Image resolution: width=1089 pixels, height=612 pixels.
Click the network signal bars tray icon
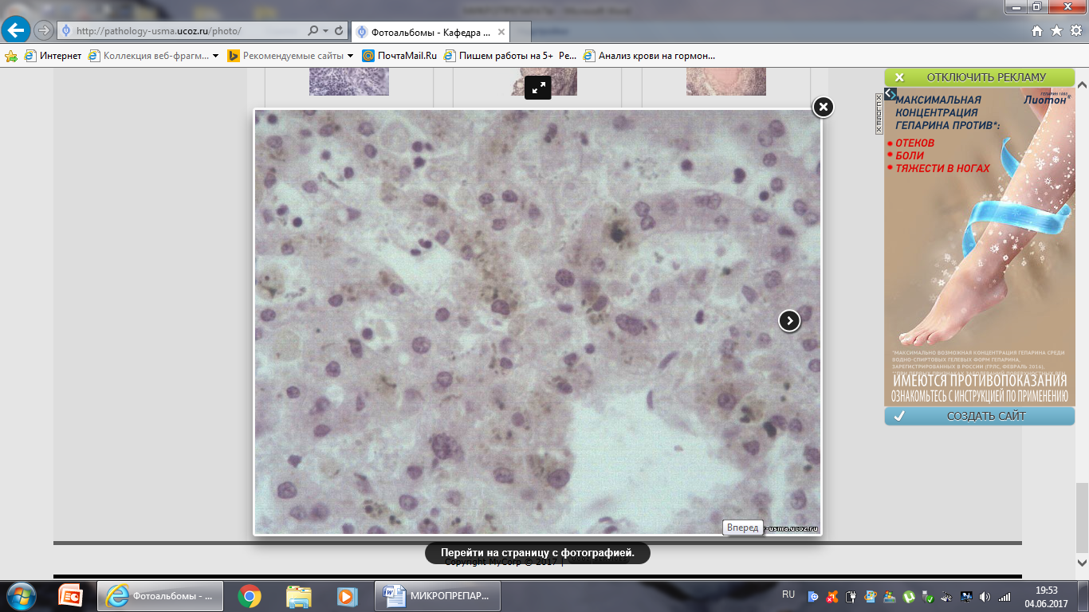tap(1004, 596)
